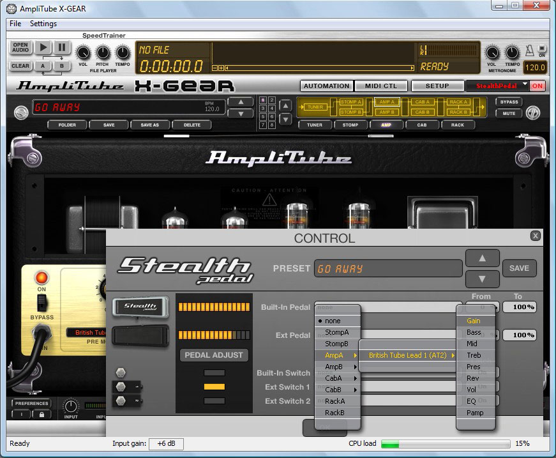The image size is (556, 458).
Task: Edit the metronome tempo value 120.0
Action: tap(535, 68)
